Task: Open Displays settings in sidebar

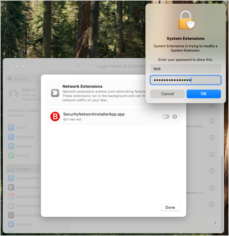Action: coord(24,224)
